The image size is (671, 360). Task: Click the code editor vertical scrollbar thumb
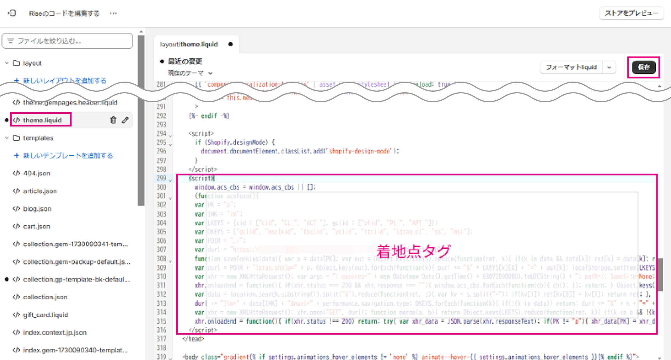pos(660,274)
